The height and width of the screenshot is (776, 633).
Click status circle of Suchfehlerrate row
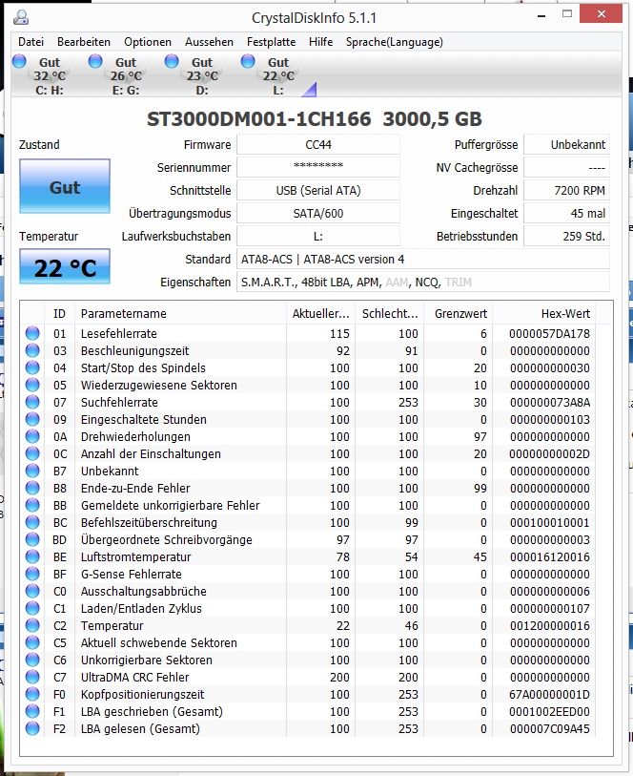[x=32, y=402]
